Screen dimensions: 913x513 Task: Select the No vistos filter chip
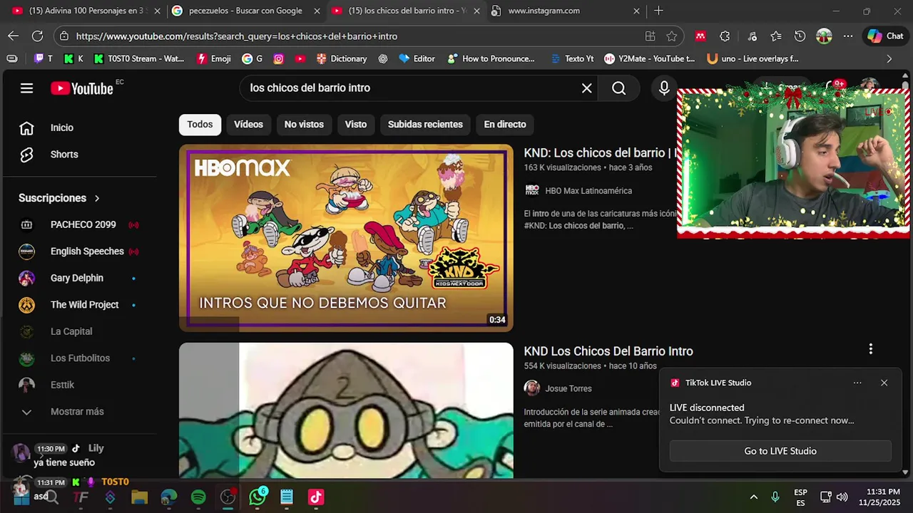point(304,125)
